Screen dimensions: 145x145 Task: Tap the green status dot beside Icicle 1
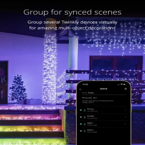pyautogui.click(x=81, y=124)
